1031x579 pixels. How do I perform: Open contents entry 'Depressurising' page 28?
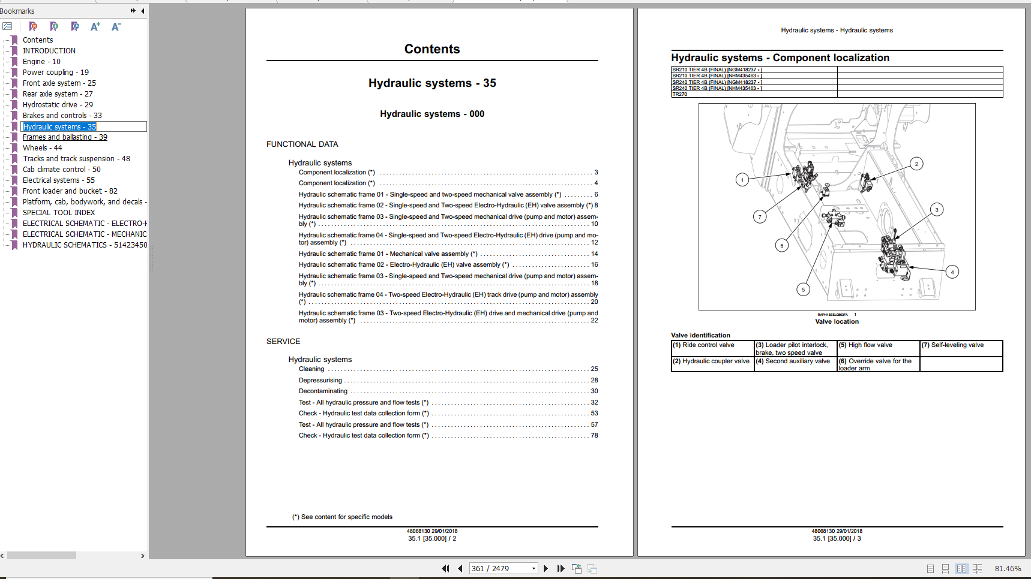click(448, 380)
